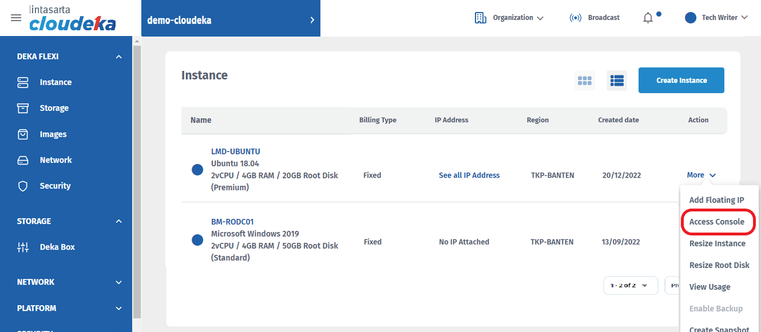The height and width of the screenshot is (332, 761).
Task: Choose Resize Instance in More menu
Action: (717, 243)
